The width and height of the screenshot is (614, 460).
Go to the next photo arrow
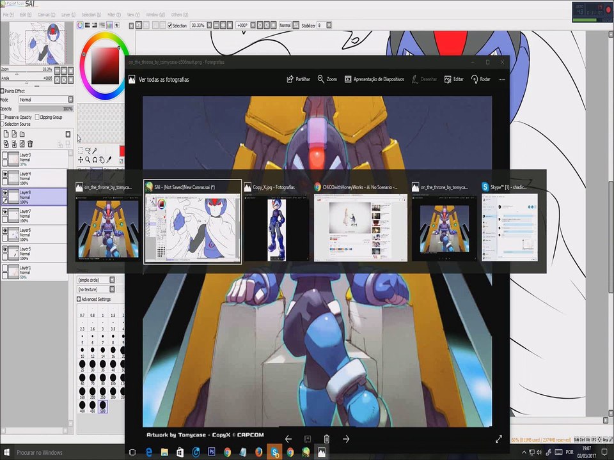tap(346, 439)
